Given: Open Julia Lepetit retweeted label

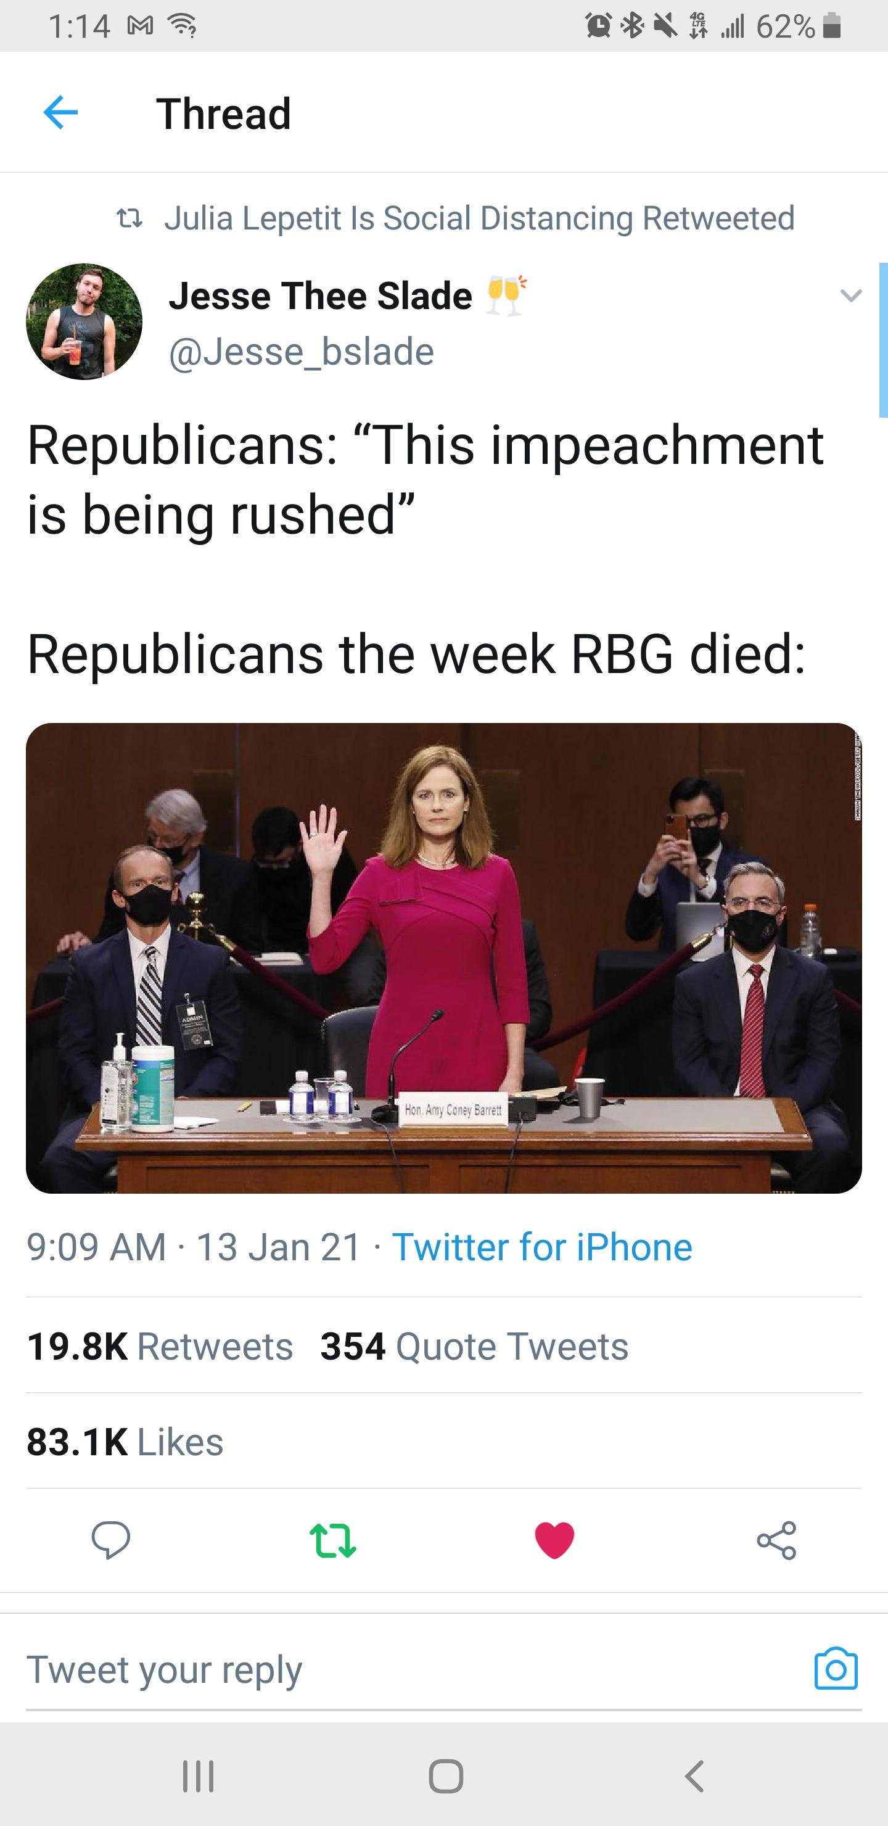Looking at the screenshot, I should 479,218.
